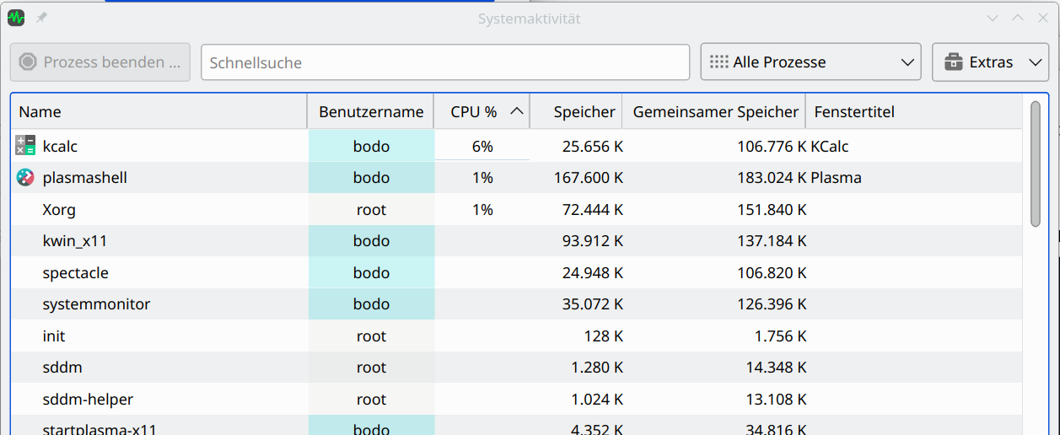Sort by the Benutzername column header
1060x435 pixels.
371,111
